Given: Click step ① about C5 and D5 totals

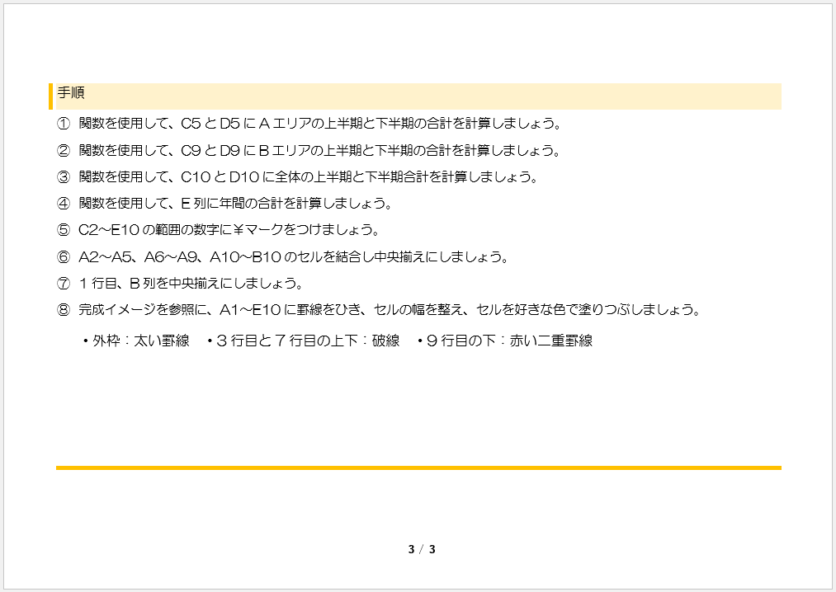Looking at the screenshot, I should tap(309, 124).
